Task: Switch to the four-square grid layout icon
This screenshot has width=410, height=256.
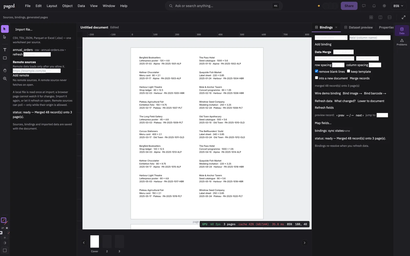Action: pos(371,17)
